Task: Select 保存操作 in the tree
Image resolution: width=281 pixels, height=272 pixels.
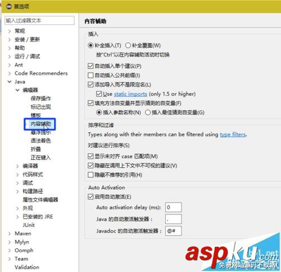Action: tap(40, 99)
